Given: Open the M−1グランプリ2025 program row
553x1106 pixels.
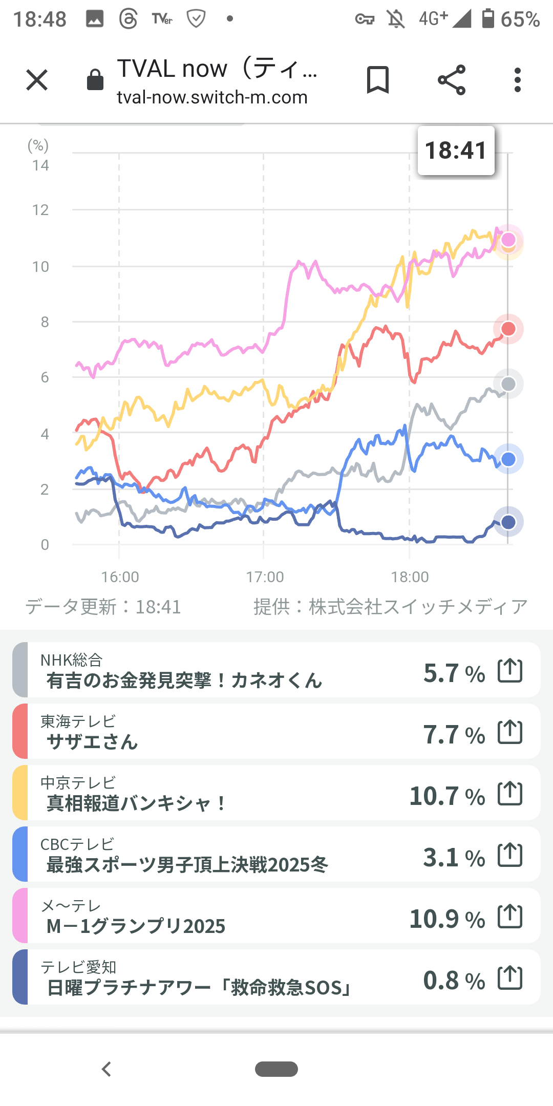Looking at the screenshot, I should point(205,917).
